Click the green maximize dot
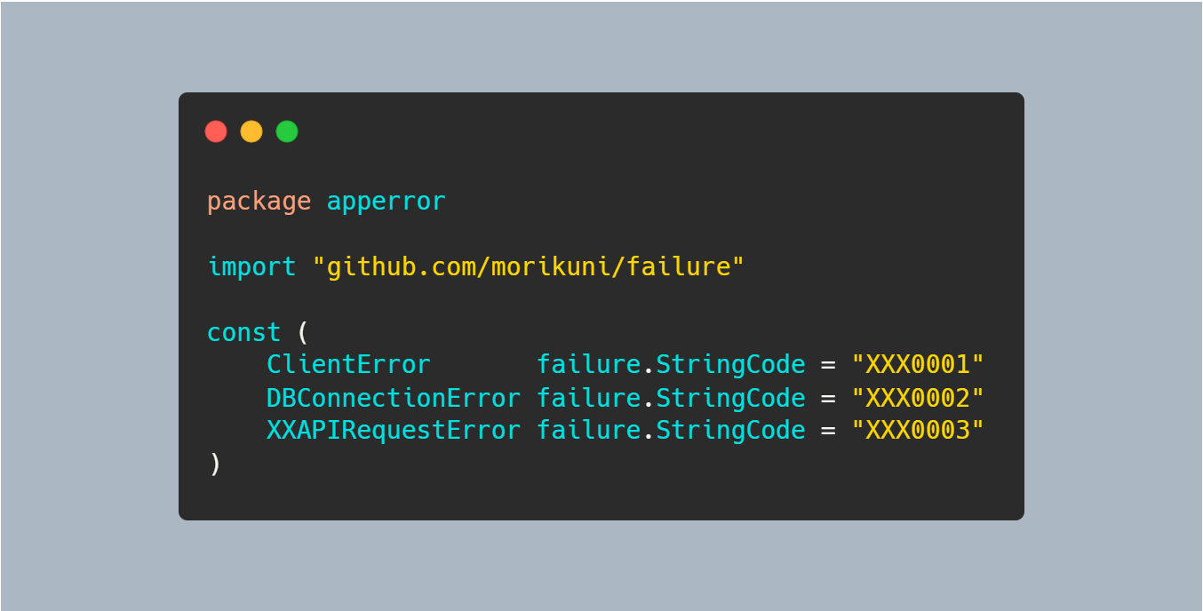This screenshot has width=1203, height=611. (287, 131)
